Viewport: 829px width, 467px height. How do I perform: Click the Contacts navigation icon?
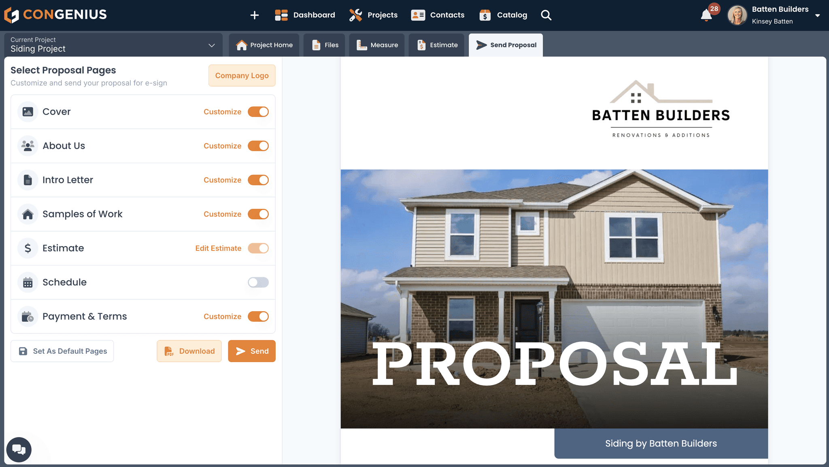click(419, 15)
